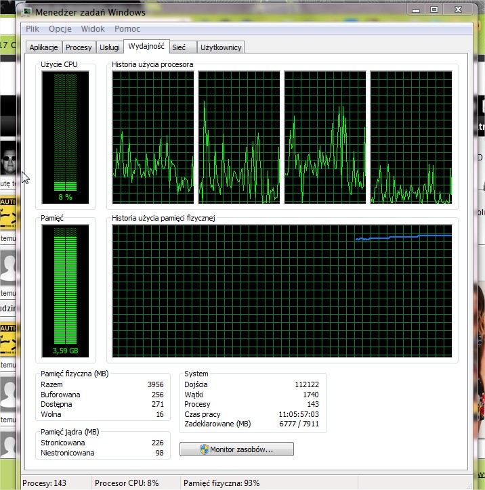The height and width of the screenshot is (490, 485).
Task: Click status bar text Pamięć fizyczna: 93%
Action: pyautogui.click(x=222, y=483)
